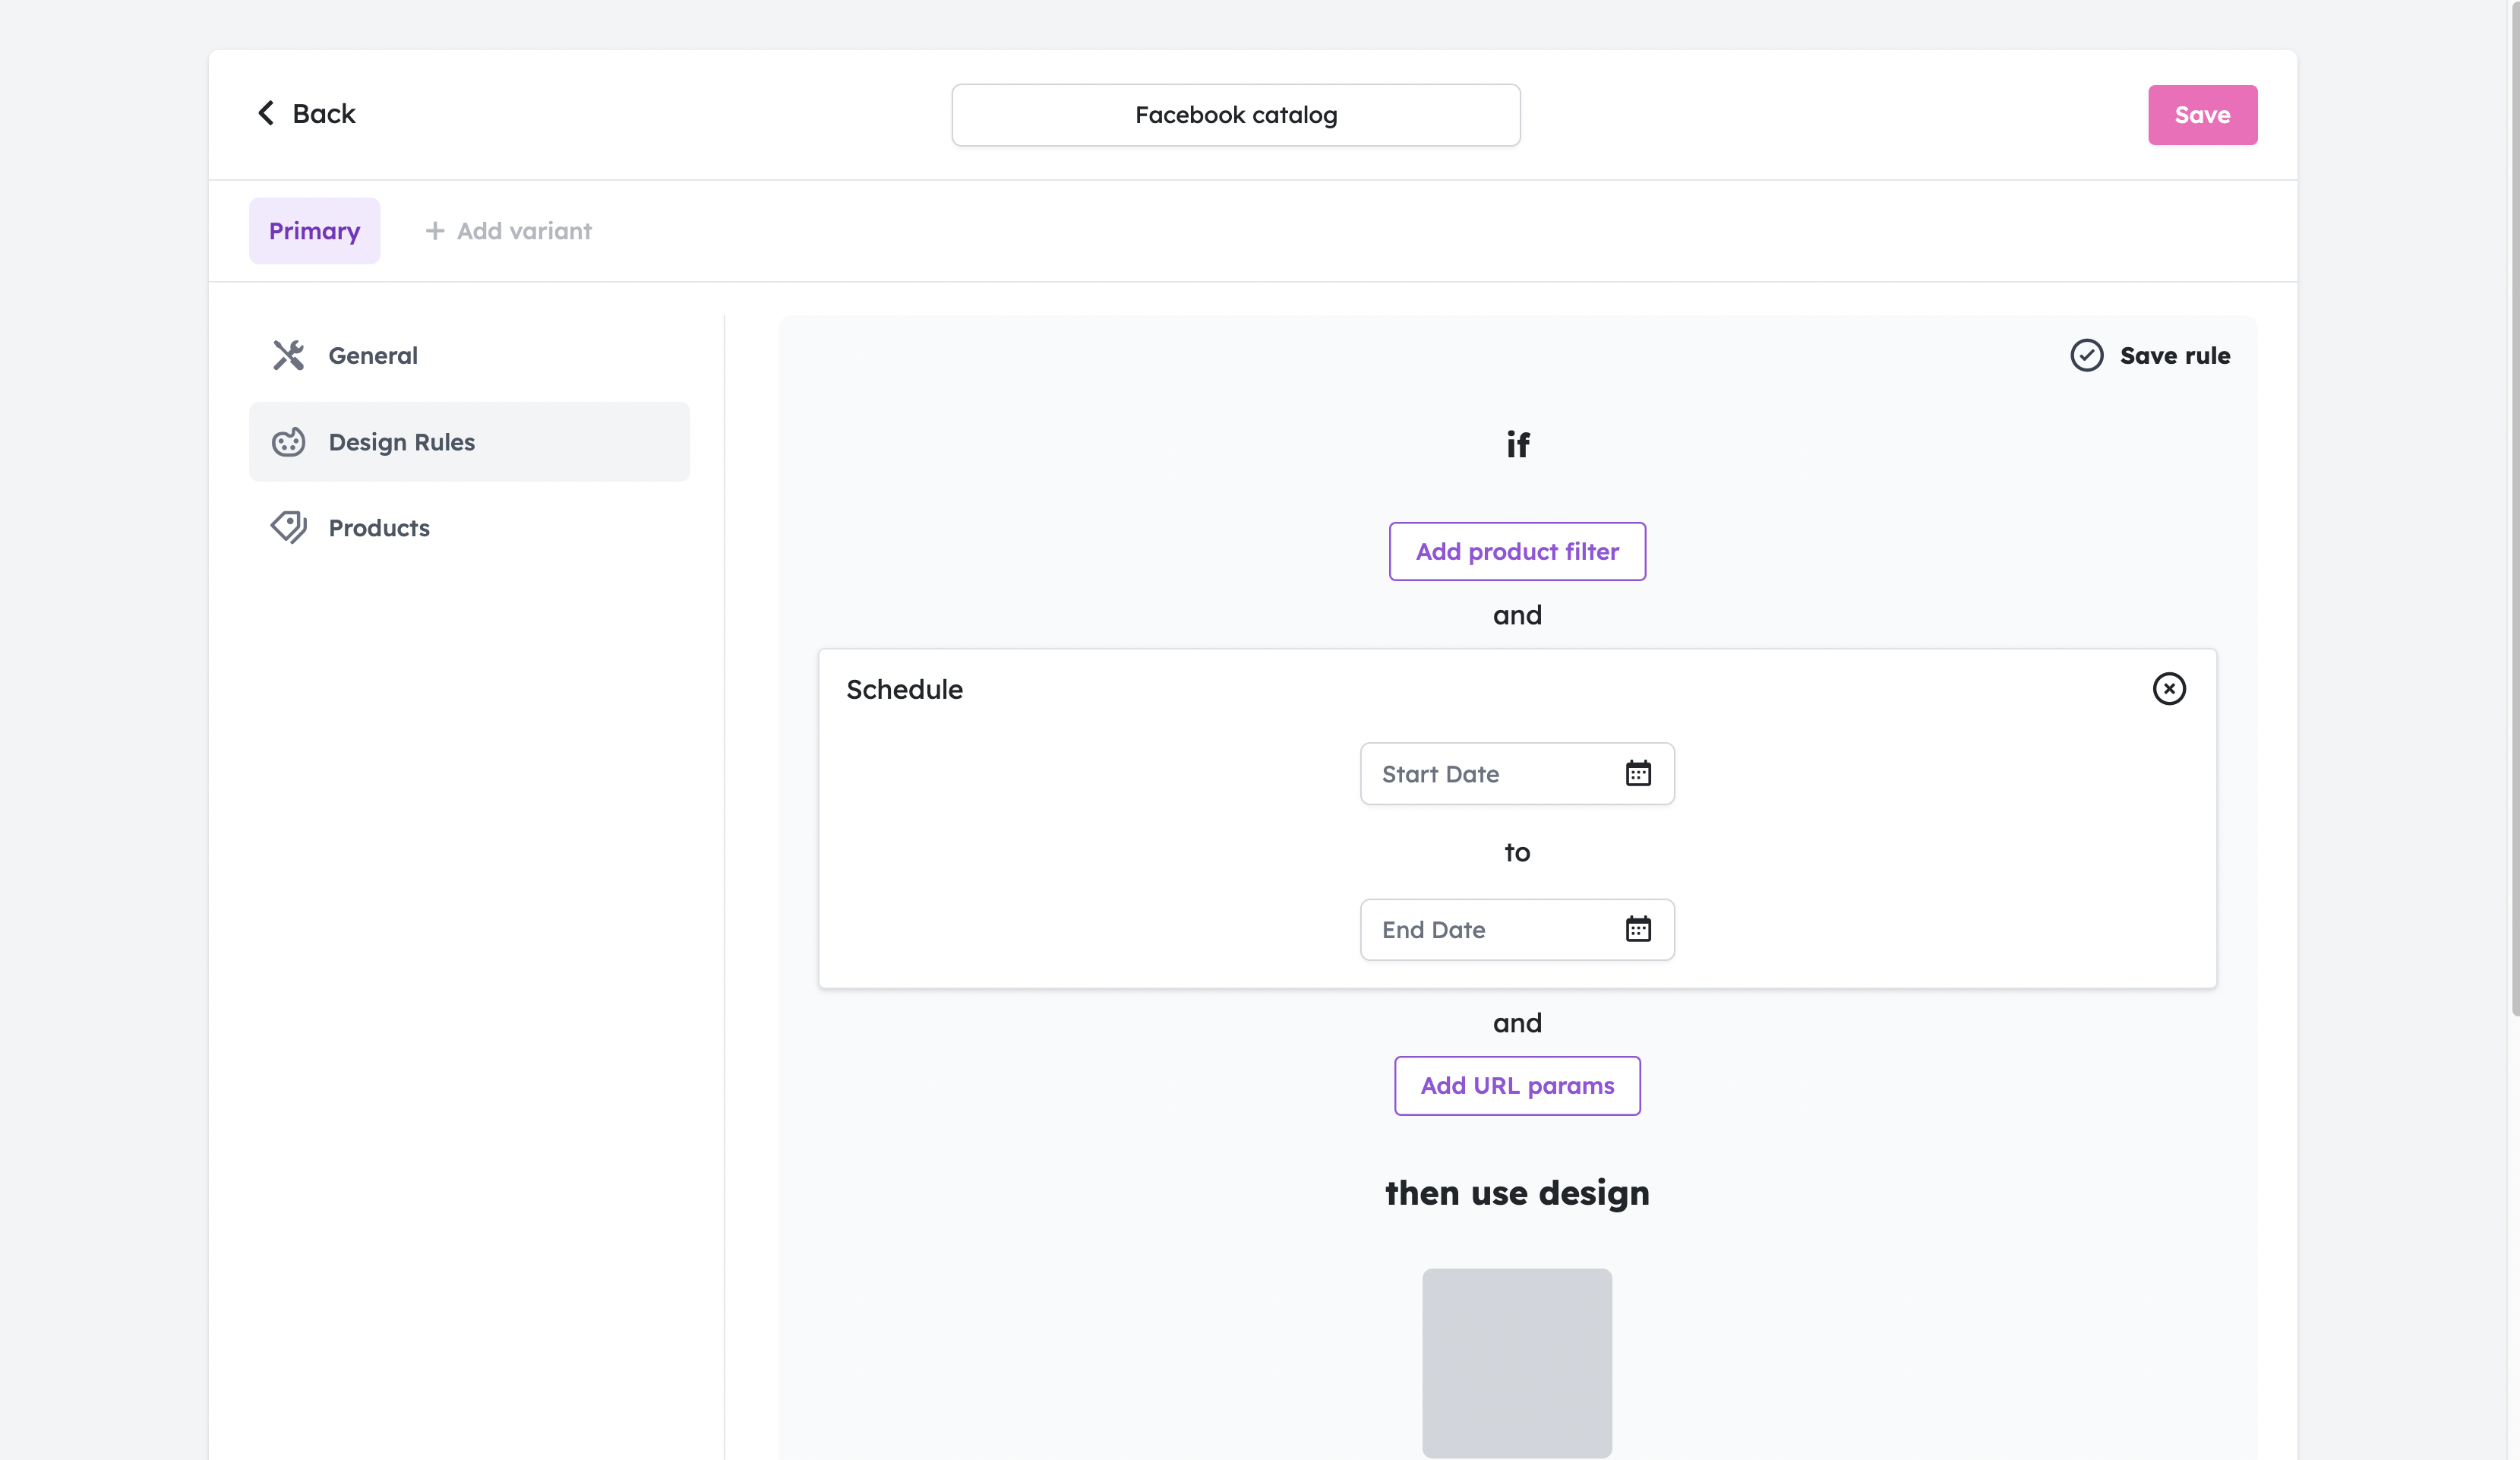Open the Products section
Viewport: 2520px width, 1460px height.
tap(469, 528)
